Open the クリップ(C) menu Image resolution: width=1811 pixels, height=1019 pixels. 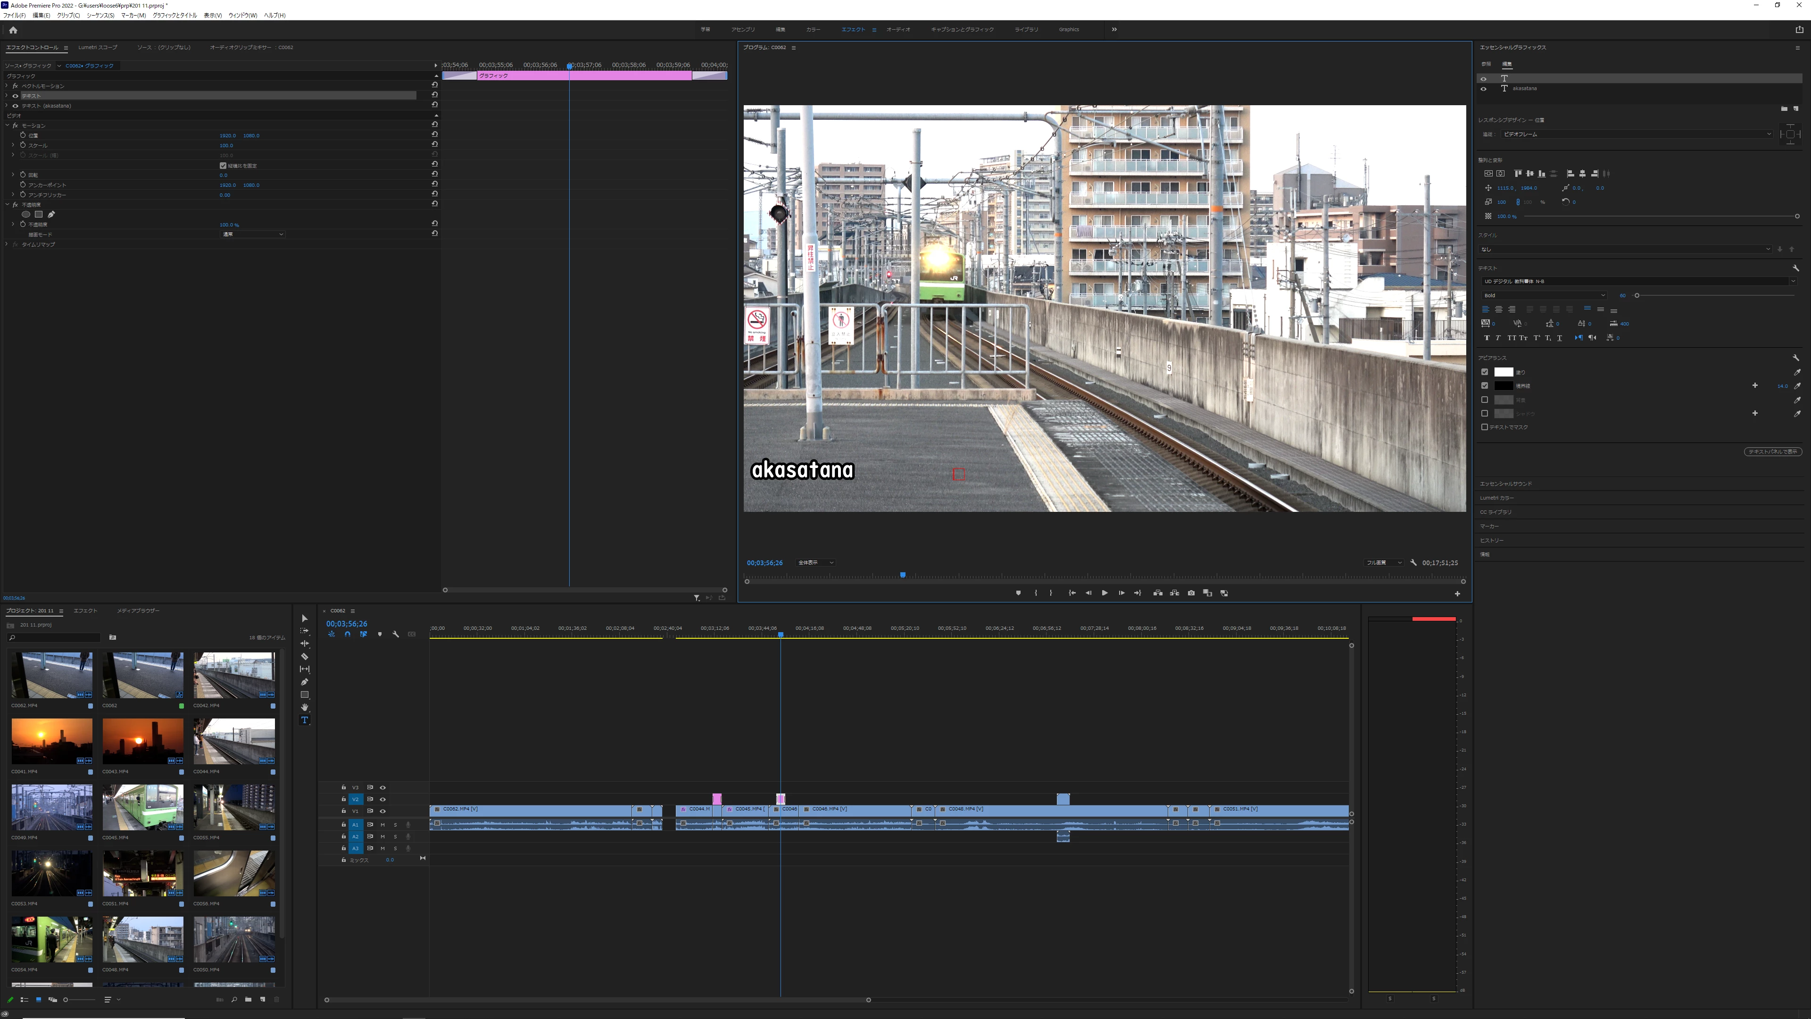pos(68,16)
